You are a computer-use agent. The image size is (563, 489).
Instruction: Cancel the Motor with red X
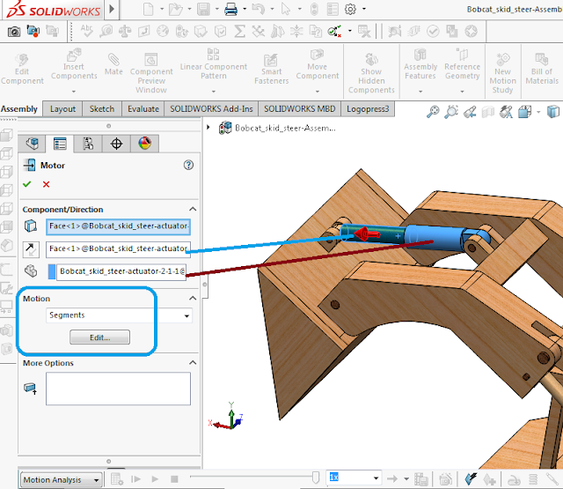pos(46,184)
